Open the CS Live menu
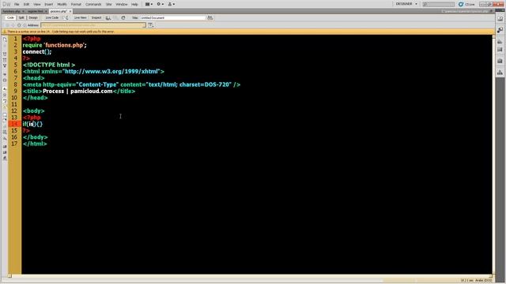The height and width of the screenshot is (284, 506). [466, 4]
